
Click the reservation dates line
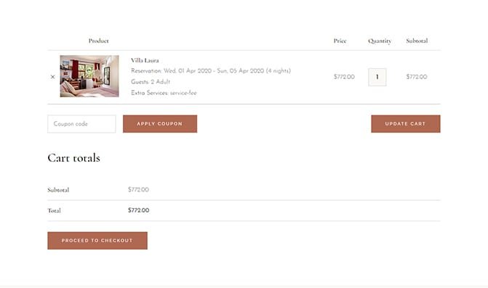coord(211,71)
